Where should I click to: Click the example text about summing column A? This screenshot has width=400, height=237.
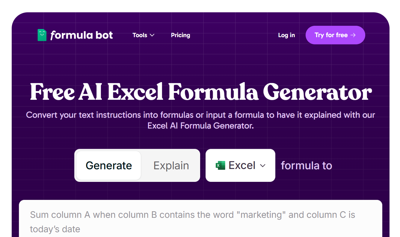click(192, 215)
